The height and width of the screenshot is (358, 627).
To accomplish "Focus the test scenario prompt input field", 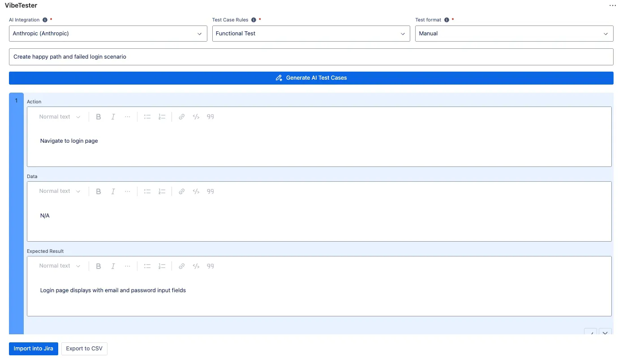I will (x=311, y=57).
